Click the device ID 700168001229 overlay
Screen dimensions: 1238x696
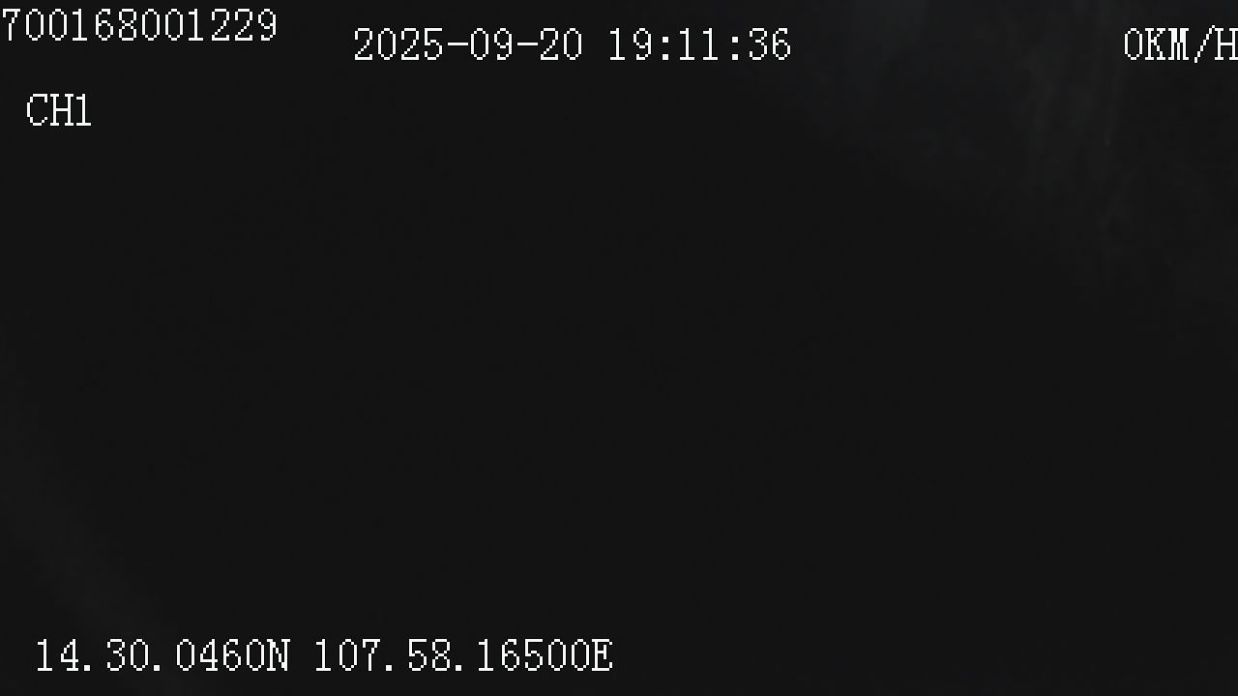(x=138, y=26)
